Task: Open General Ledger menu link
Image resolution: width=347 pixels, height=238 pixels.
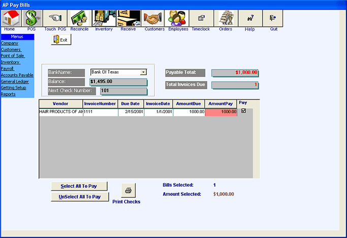Action: 15,81
